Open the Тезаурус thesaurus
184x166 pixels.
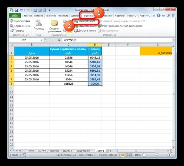pos(17,31)
